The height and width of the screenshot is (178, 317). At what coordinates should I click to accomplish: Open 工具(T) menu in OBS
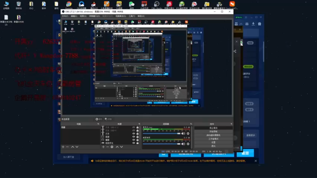132,16
